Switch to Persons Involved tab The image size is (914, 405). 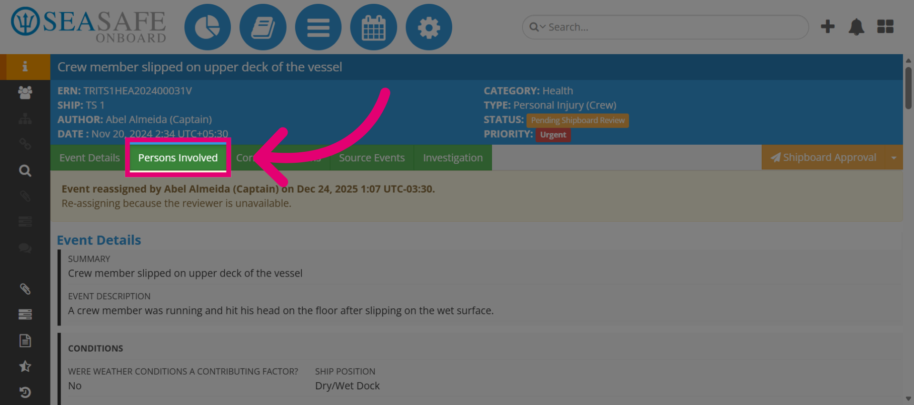[x=178, y=158]
